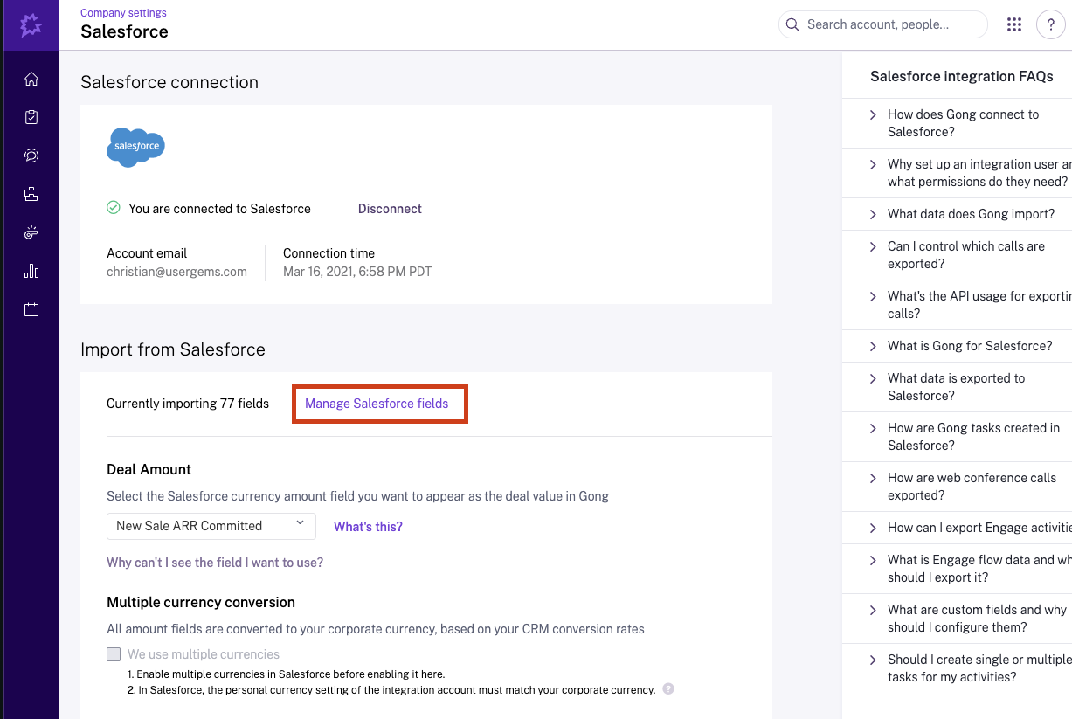Click 'Currently importing 77 fields' text
Screen dimensions: 1072x719
(188, 404)
